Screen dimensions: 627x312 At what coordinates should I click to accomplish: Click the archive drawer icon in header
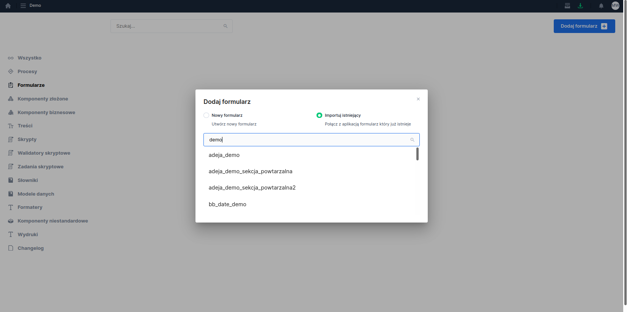click(567, 6)
